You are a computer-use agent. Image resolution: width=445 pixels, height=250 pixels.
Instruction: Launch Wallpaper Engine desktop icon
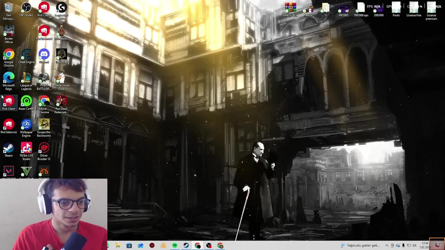click(26, 128)
